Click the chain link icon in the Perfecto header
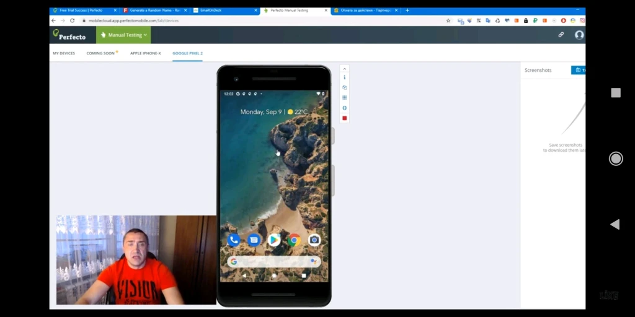The image size is (635, 317). (561, 35)
